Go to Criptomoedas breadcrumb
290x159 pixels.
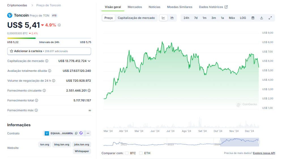(17, 5)
